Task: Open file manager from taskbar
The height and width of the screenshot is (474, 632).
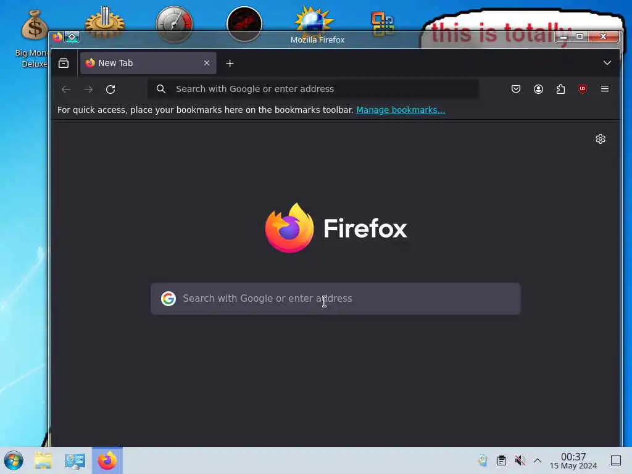Action: point(43,460)
